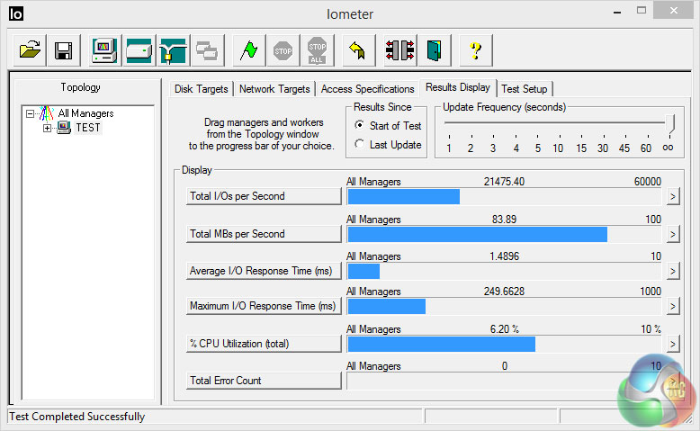Click Maximum I/O Response Time (ms) button
Image resolution: width=700 pixels, height=431 pixels.
tap(264, 306)
